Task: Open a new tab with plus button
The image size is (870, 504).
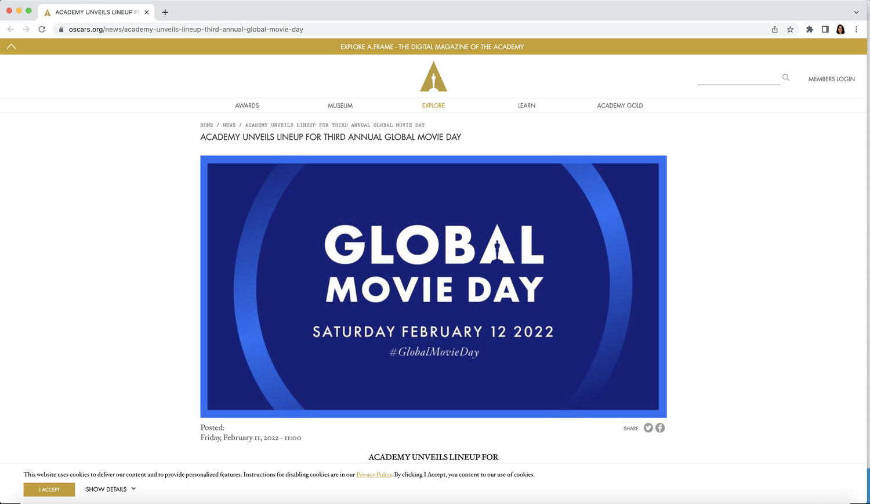Action: click(165, 12)
